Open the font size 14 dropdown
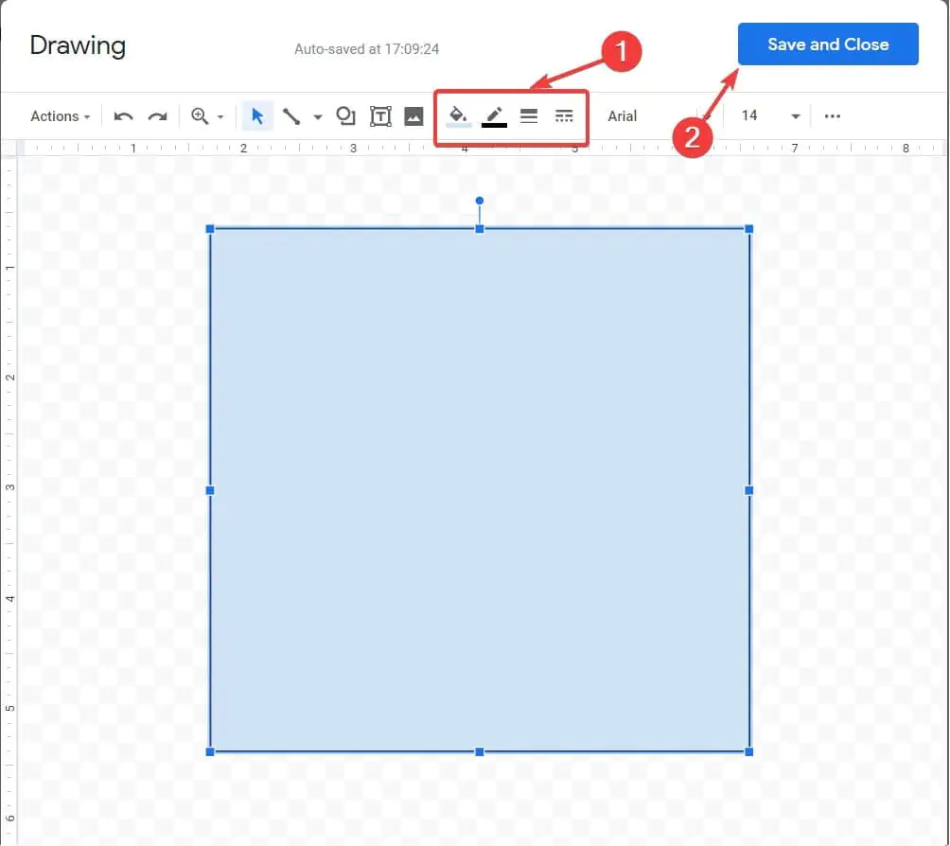This screenshot has width=950, height=846. [x=770, y=115]
